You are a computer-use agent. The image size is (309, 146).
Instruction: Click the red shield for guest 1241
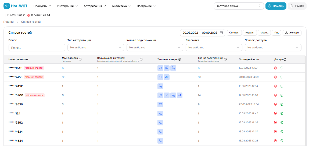pyautogui.click(x=275, y=113)
